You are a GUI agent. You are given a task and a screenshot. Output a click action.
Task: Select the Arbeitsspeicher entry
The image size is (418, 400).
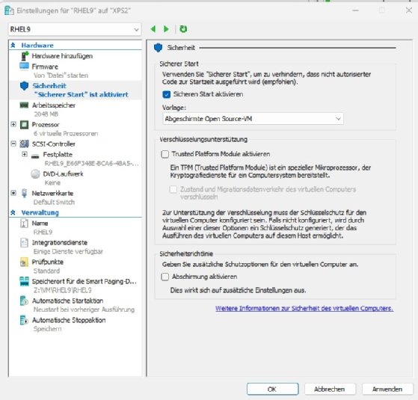coord(54,105)
